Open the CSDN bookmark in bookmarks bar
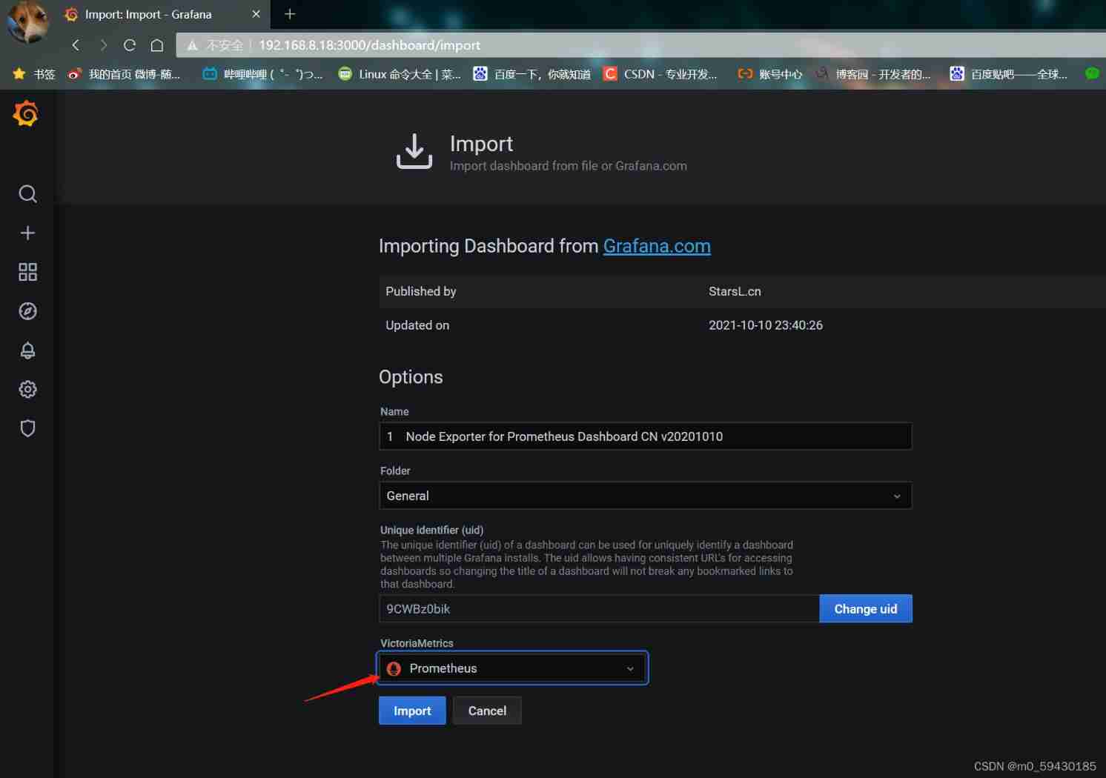This screenshot has width=1106, height=778. click(660, 74)
